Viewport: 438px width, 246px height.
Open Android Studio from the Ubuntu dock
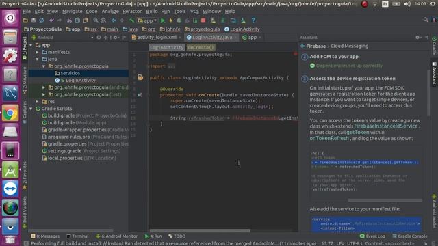[x=10, y=170]
